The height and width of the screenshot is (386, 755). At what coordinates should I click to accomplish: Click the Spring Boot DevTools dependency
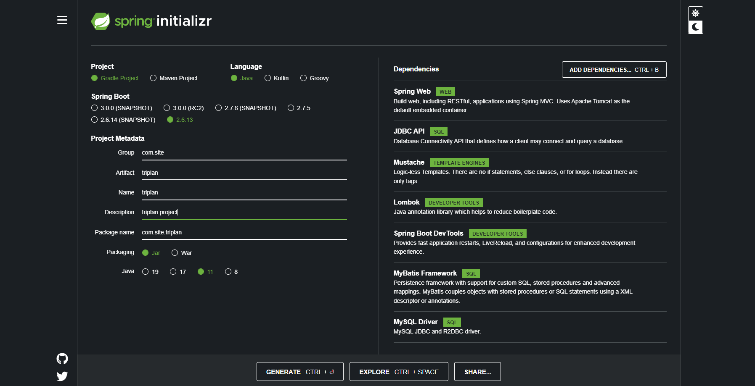[x=530, y=243]
